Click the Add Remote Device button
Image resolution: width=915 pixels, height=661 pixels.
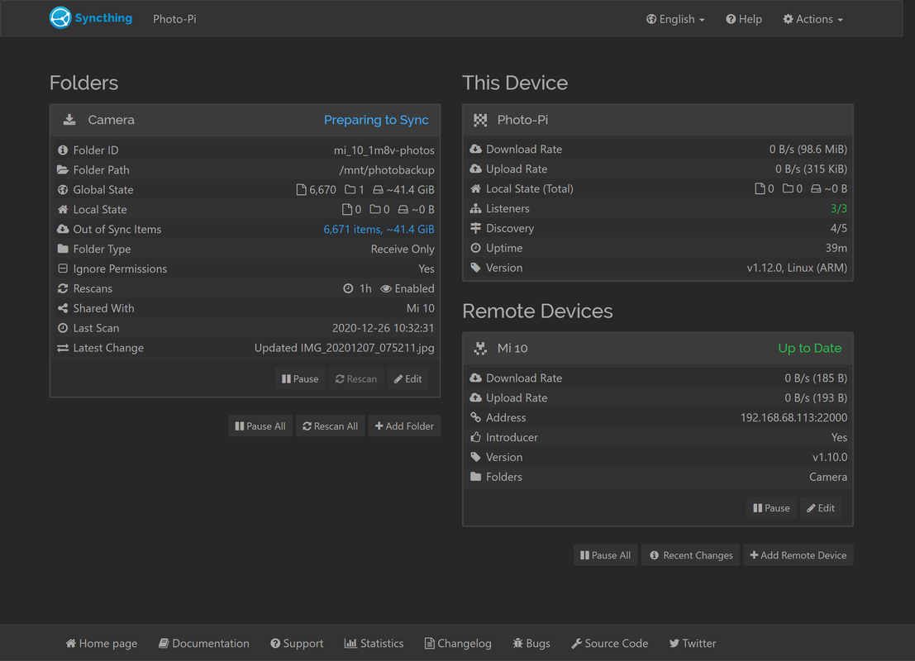[798, 554]
